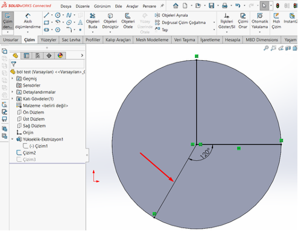298x231 pixels.
Task: Expand the Katı Gövdeler(1) node
Action: point(13,99)
